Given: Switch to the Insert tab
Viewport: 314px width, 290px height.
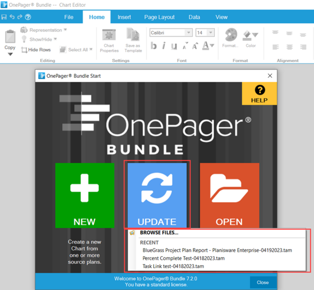Looking at the screenshot, I should (124, 17).
